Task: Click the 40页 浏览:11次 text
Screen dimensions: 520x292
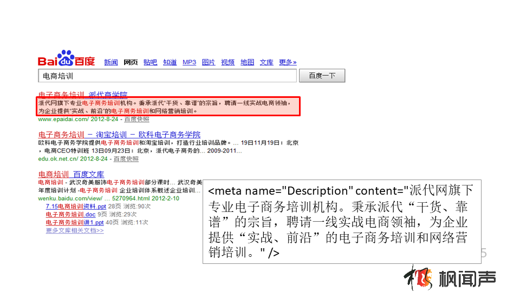Action: click(x=127, y=222)
